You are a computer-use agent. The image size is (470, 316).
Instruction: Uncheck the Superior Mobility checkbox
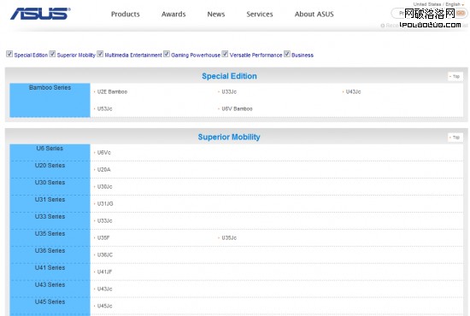[52, 54]
